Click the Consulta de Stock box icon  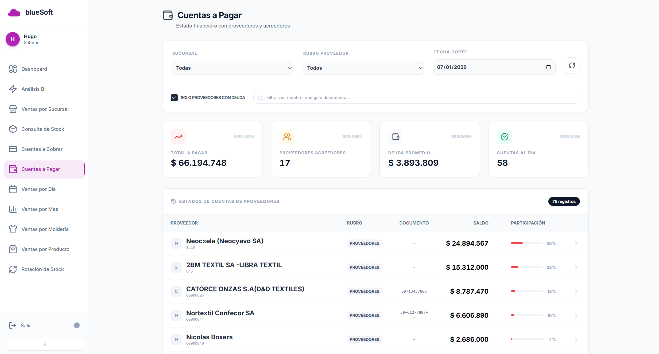(13, 129)
